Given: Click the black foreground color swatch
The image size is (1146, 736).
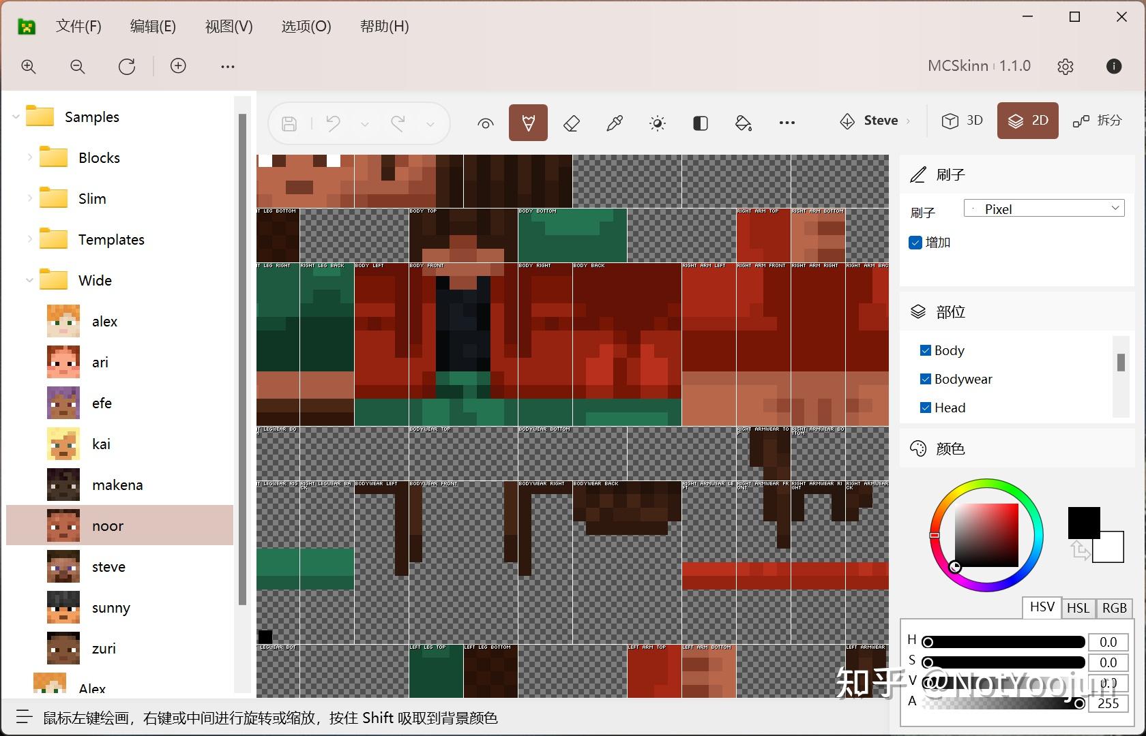Looking at the screenshot, I should tap(1084, 523).
